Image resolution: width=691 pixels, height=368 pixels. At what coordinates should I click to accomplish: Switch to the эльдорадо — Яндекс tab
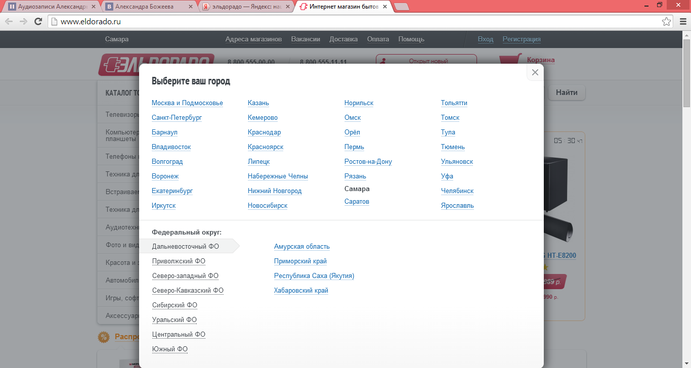point(246,7)
